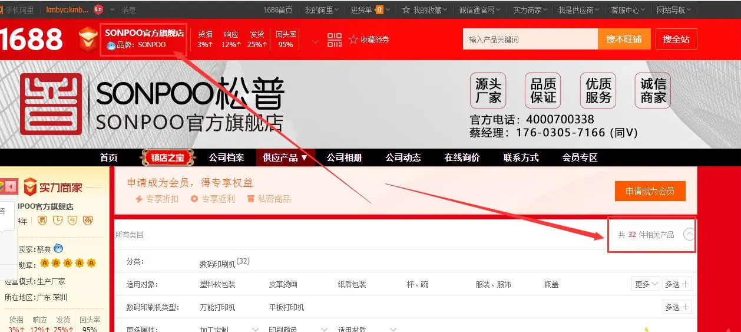741x332 pixels.
Task: Filter by 万能打印机 type
Action: tap(217, 307)
